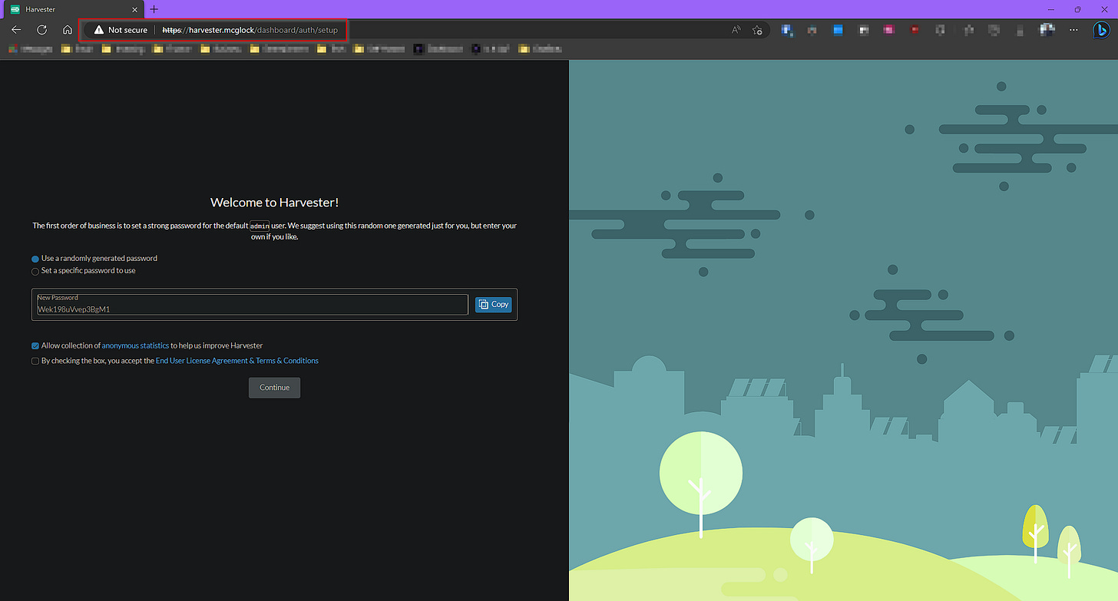Select Set a specific password to use

tap(35, 271)
